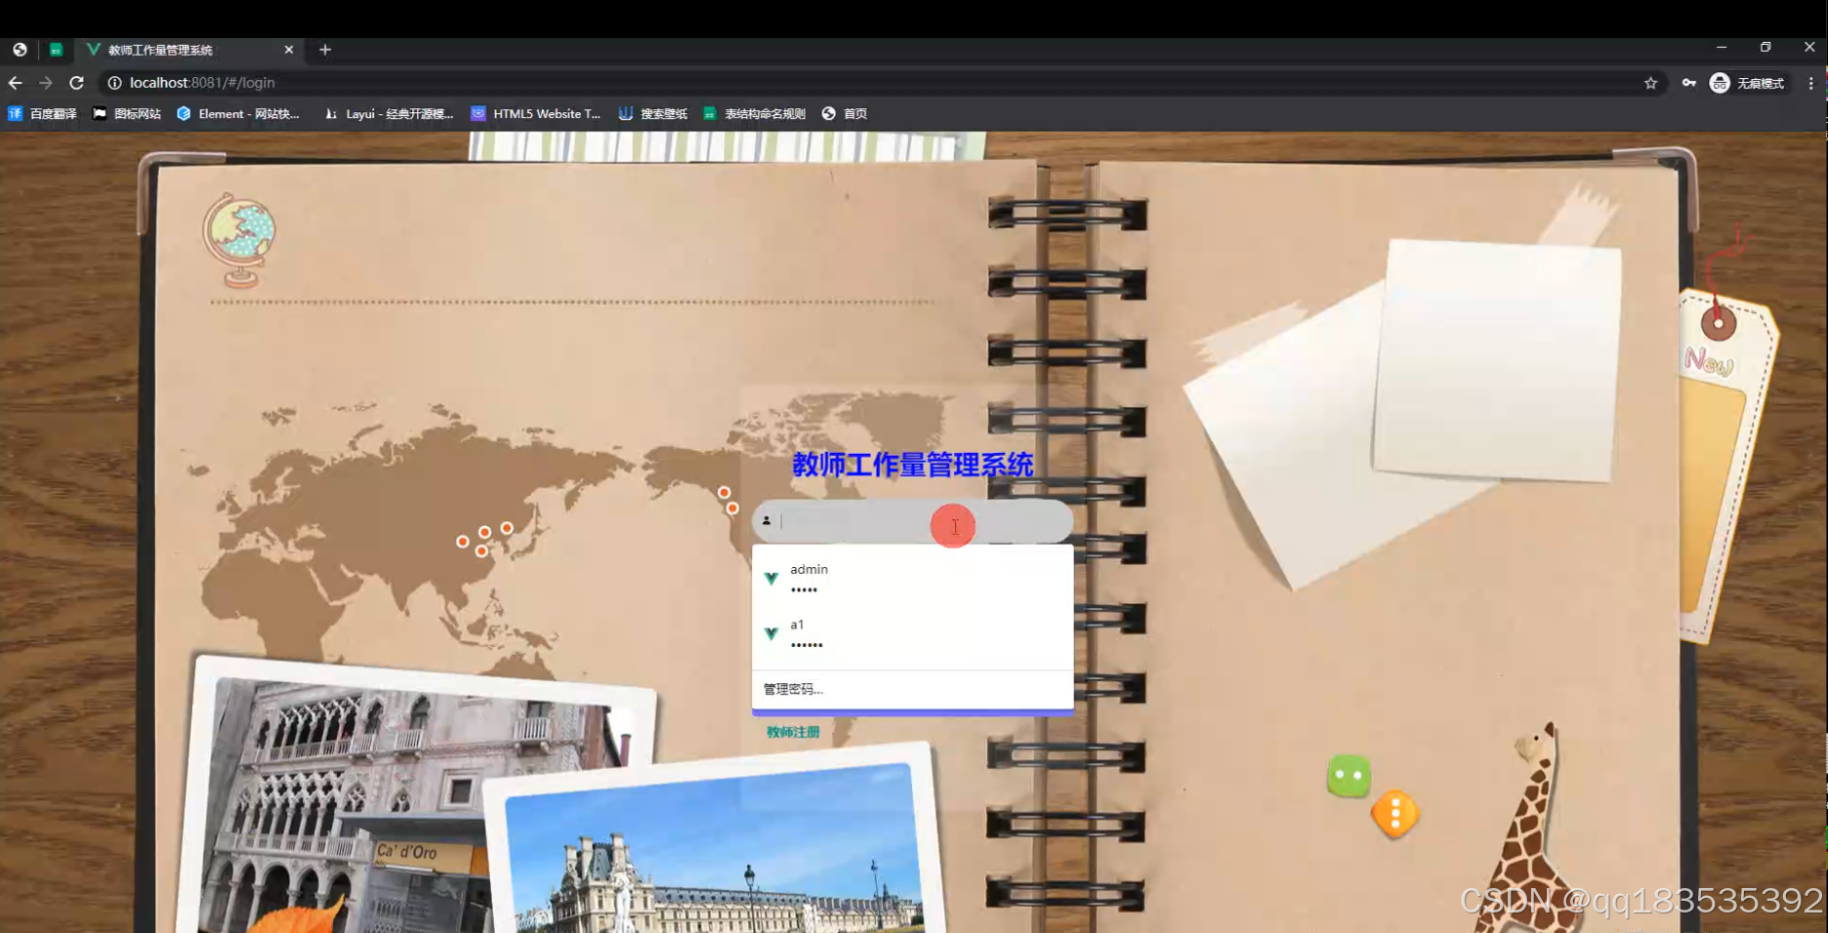Image resolution: width=1828 pixels, height=933 pixels.
Task: Focus the username input field
Action: (x=912, y=521)
